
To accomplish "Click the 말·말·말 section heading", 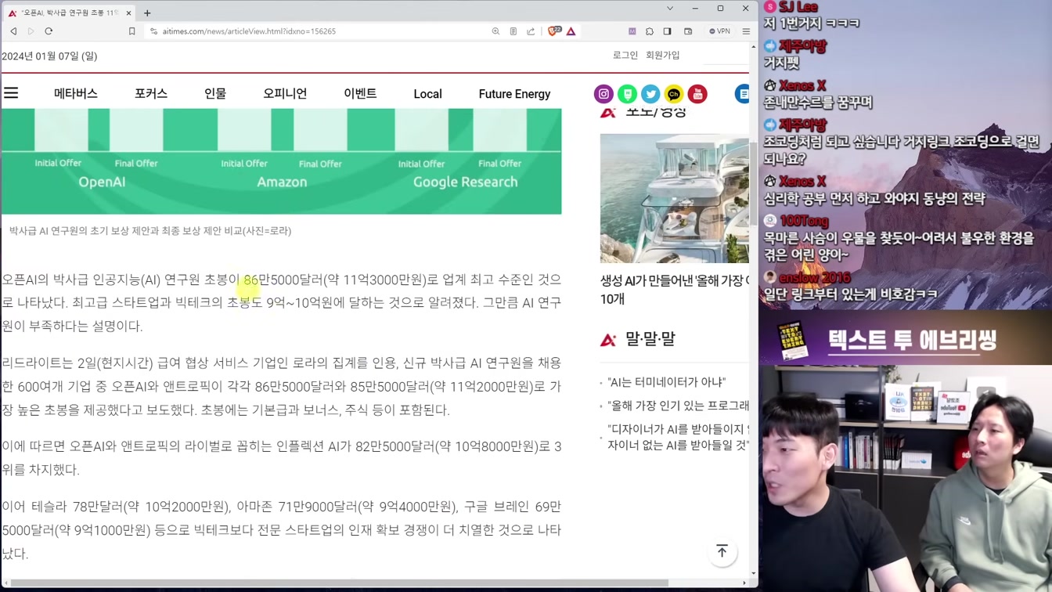I will (650, 339).
